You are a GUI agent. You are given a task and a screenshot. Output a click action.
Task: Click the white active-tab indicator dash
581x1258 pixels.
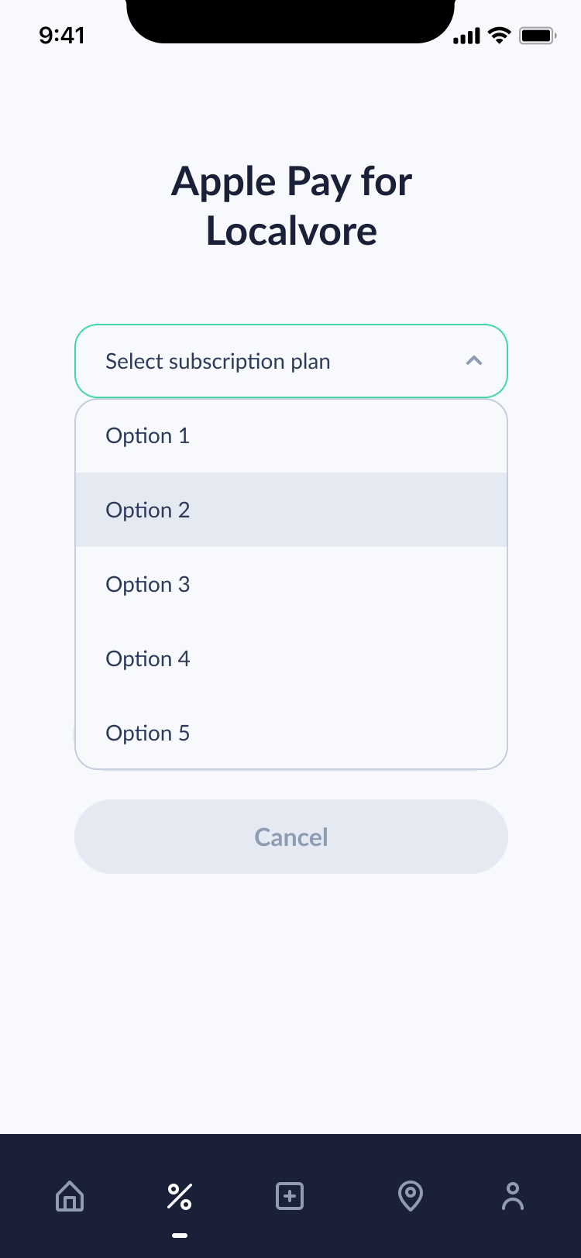(180, 1236)
